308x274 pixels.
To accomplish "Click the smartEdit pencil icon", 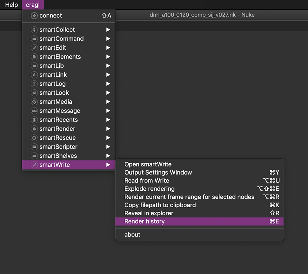I will [34, 48].
